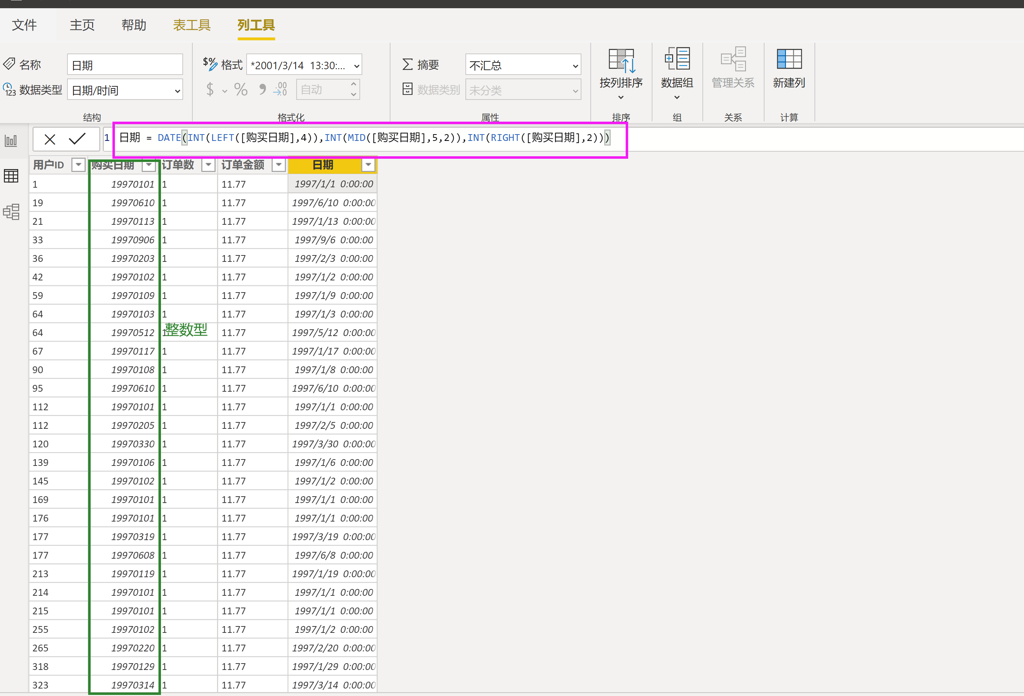
Task: Switch to Model relationships view in sidebar
Action: point(11,212)
